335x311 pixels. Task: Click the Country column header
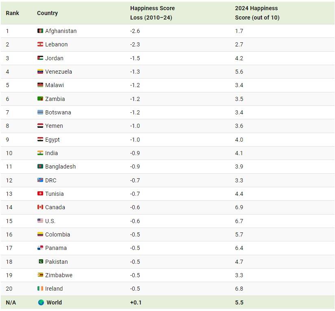pos(47,13)
